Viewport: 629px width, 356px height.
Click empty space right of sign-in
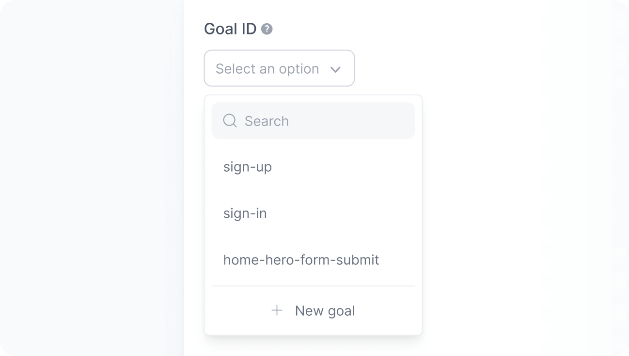(x=349, y=213)
